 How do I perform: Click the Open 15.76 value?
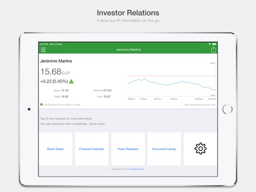pyautogui.click(x=61, y=90)
